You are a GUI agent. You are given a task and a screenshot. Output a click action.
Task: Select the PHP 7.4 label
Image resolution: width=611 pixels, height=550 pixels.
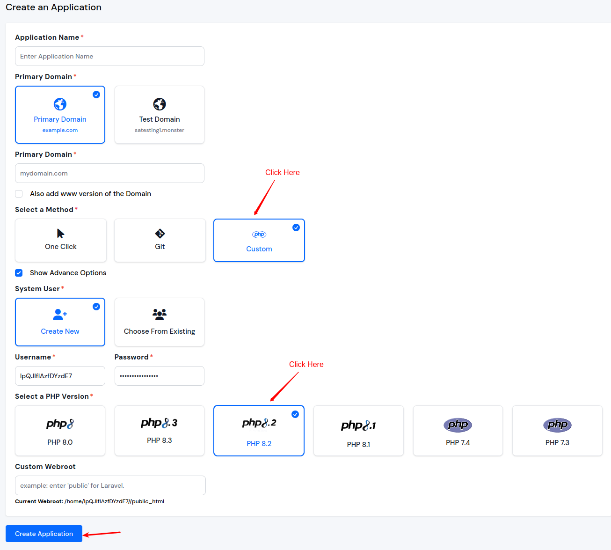point(458,443)
